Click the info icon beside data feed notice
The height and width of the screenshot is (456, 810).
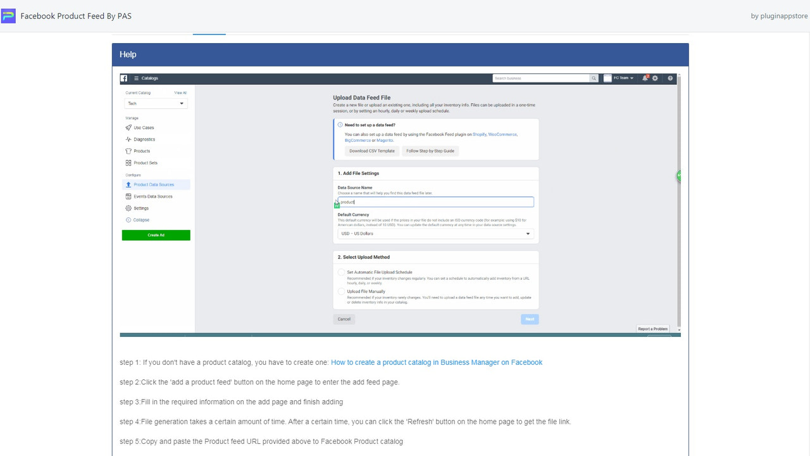tap(340, 125)
